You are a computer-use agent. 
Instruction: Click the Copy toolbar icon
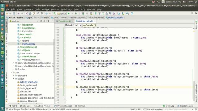click(x=30, y=14)
